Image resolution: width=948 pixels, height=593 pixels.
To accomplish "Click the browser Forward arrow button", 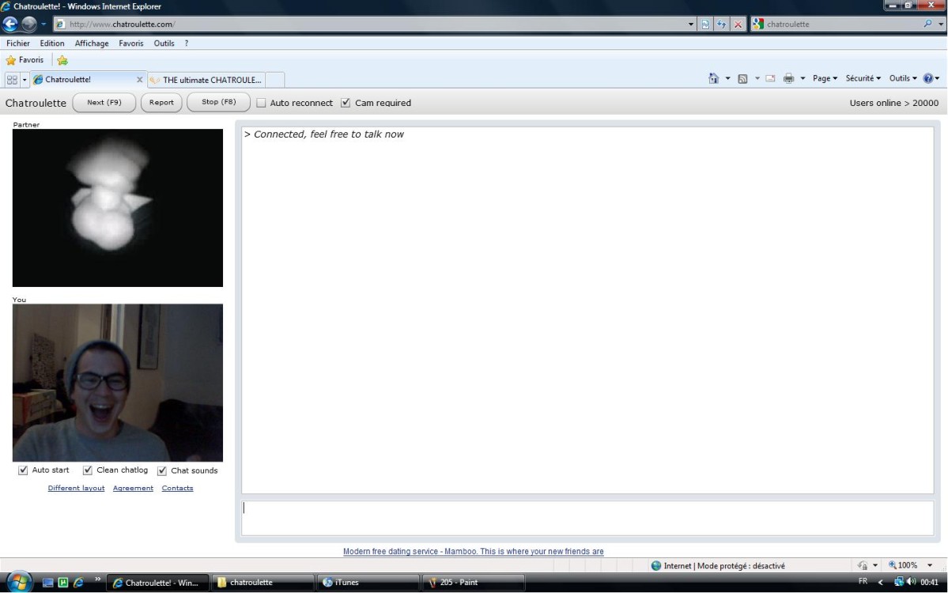I will click(29, 24).
